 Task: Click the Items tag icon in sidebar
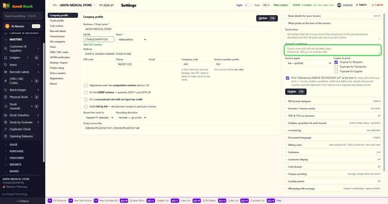[5, 65]
